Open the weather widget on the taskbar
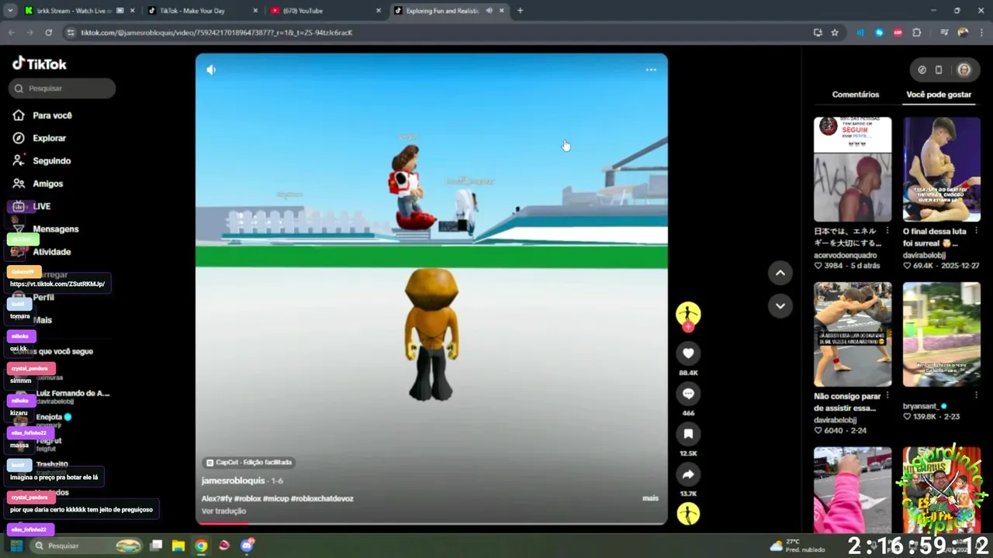The image size is (993, 558). pyautogui.click(x=797, y=546)
